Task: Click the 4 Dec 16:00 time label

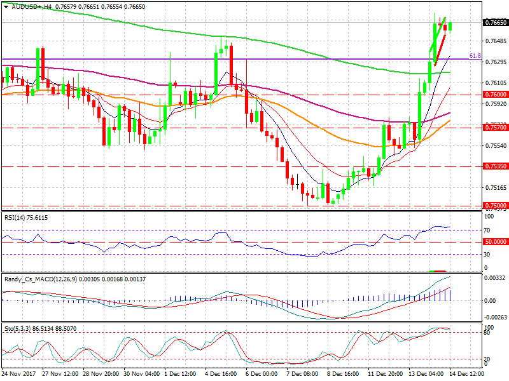Action: coord(221,373)
